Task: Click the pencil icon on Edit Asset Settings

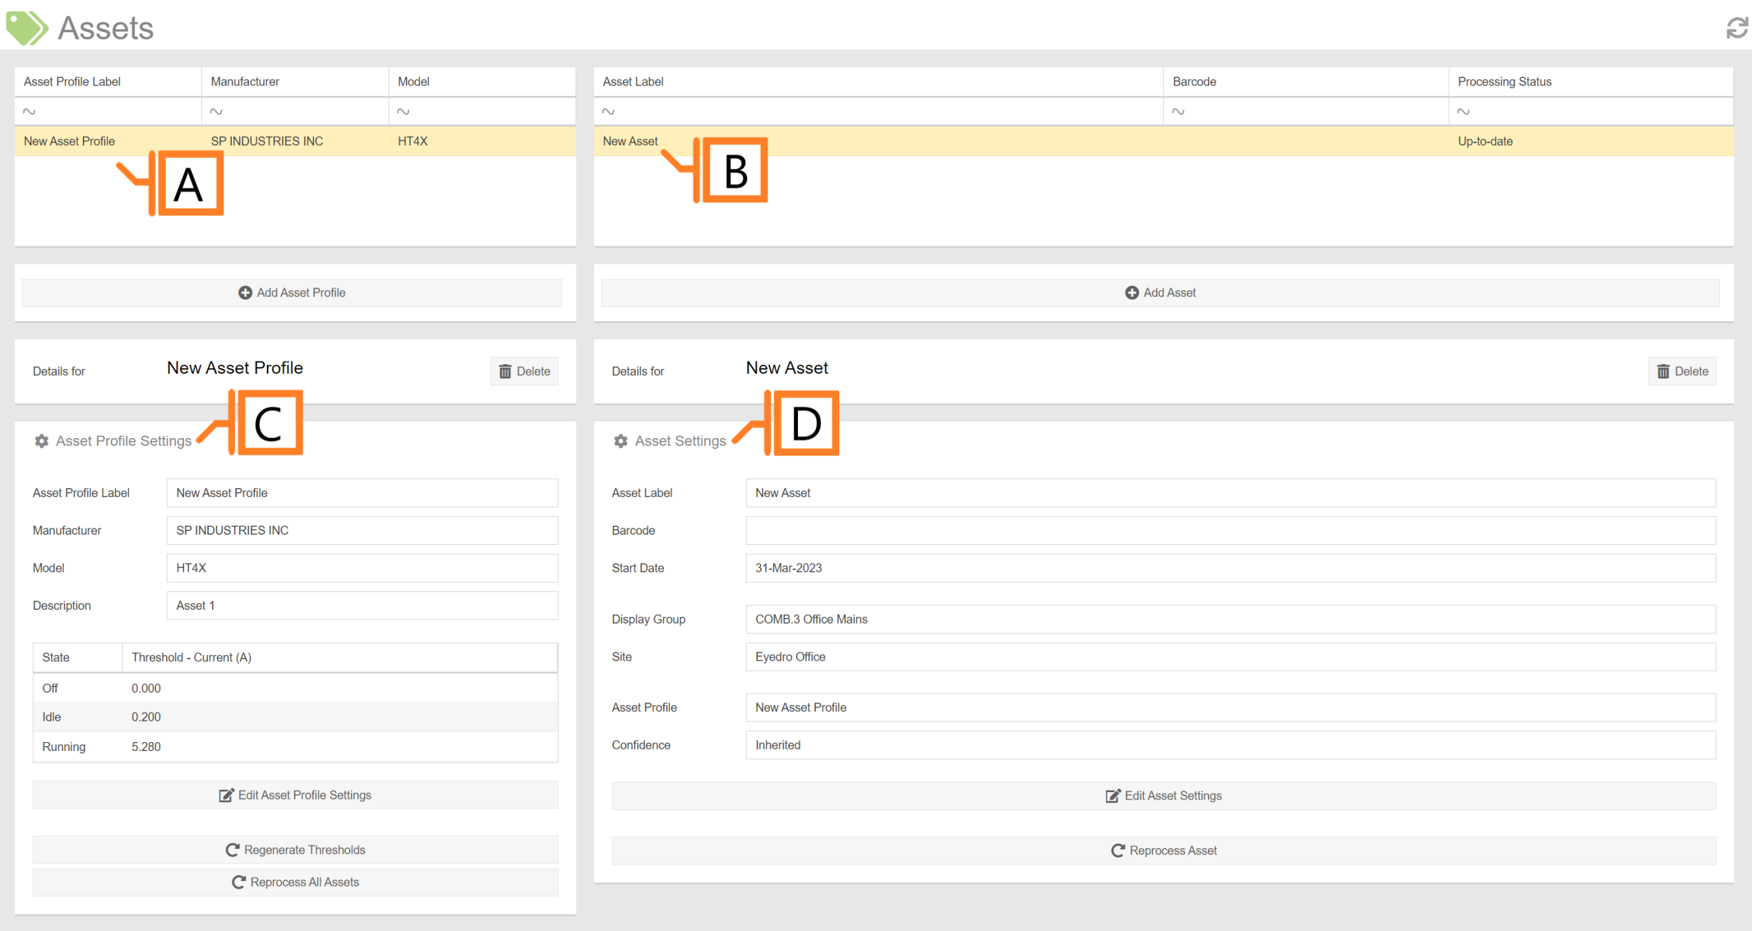Action: [x=1113, y=795]
